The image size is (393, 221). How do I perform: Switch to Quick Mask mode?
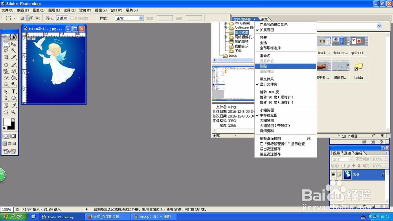point(13,136)
